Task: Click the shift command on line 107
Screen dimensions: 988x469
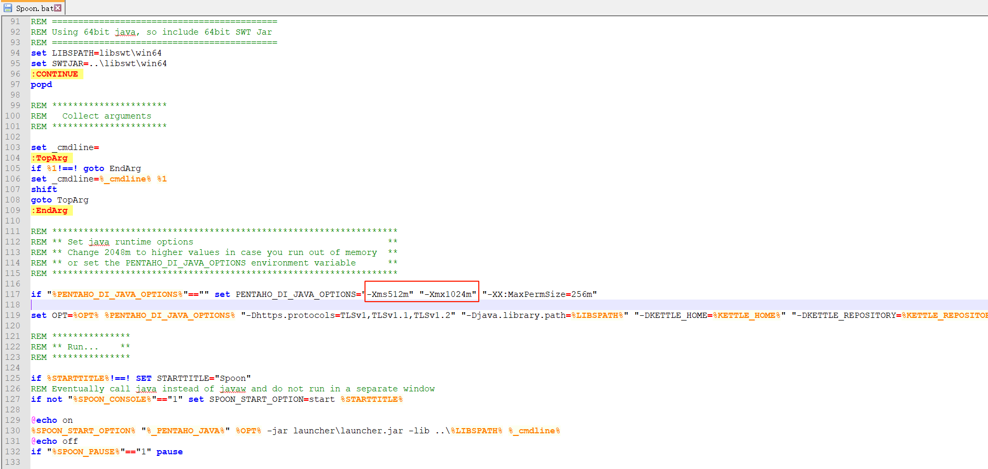Action: 44,189
